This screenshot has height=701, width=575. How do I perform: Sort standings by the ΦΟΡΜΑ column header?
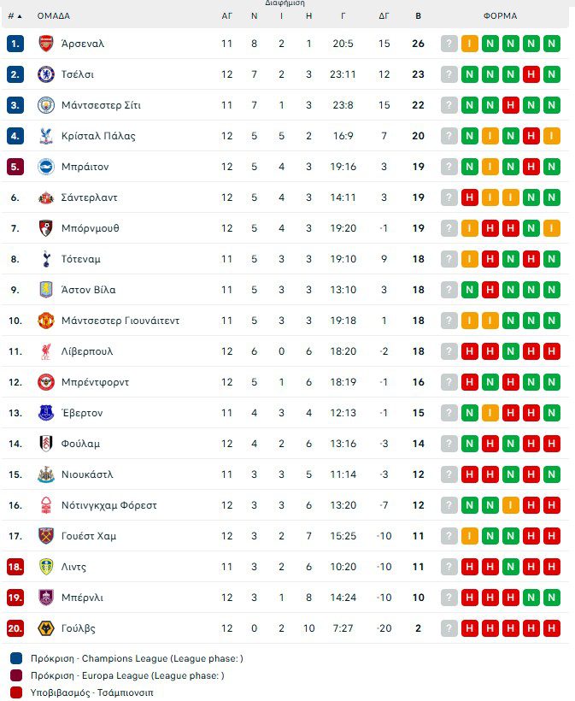pyautogui.click(x=499, y=15)
